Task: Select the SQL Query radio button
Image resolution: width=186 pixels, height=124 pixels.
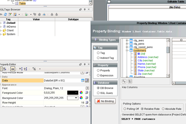Action: coord(98,93)
